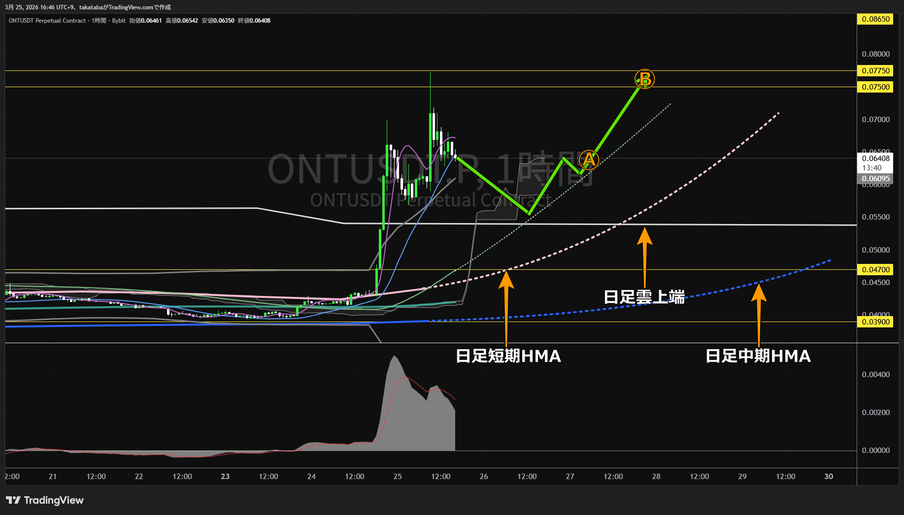
Task: Click date 29 on the time axis
Action: [742, 477]
